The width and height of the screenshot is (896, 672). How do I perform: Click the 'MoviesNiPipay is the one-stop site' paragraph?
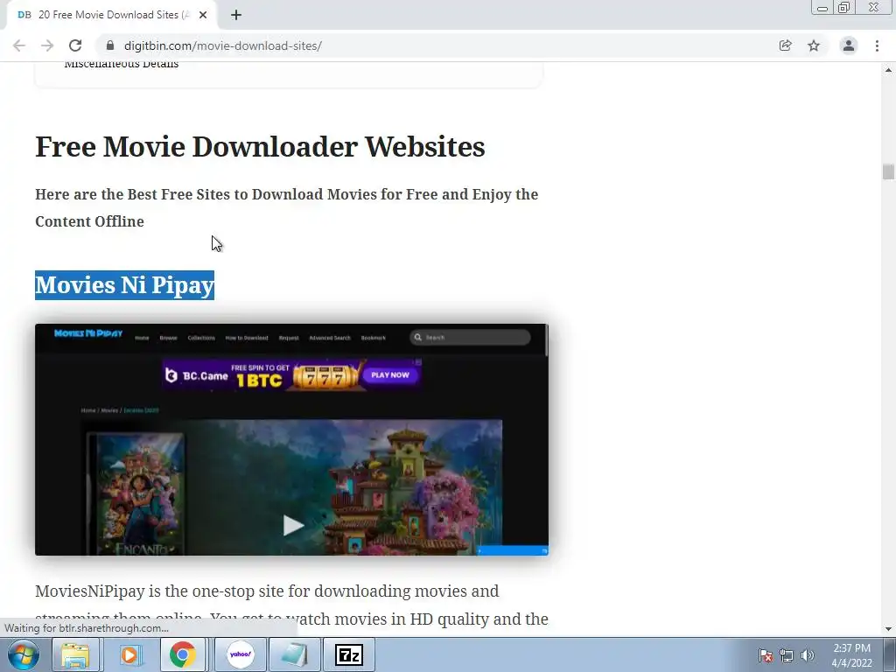click(x=291, y=605)
